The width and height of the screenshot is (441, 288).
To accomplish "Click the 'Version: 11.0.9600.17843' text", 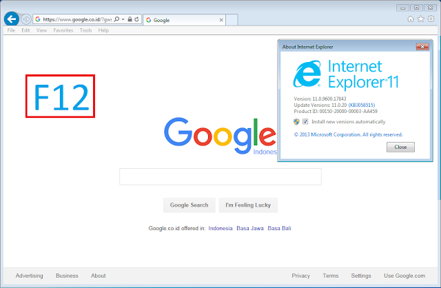I will (x=320, y=99).
